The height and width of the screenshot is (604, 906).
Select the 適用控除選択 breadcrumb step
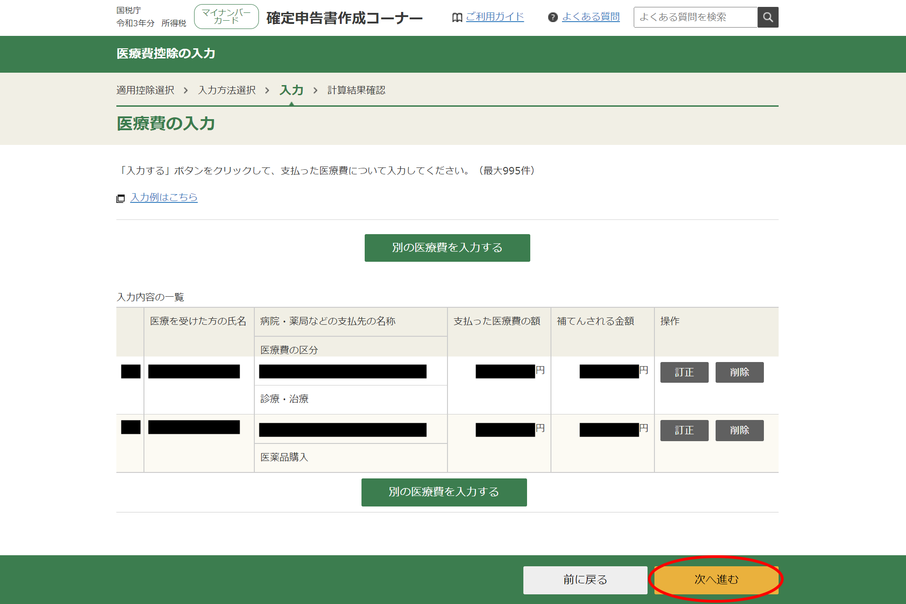pyautogui.click(x=145, y=90)
